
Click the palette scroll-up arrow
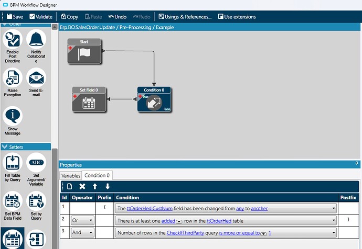point(55,27)
